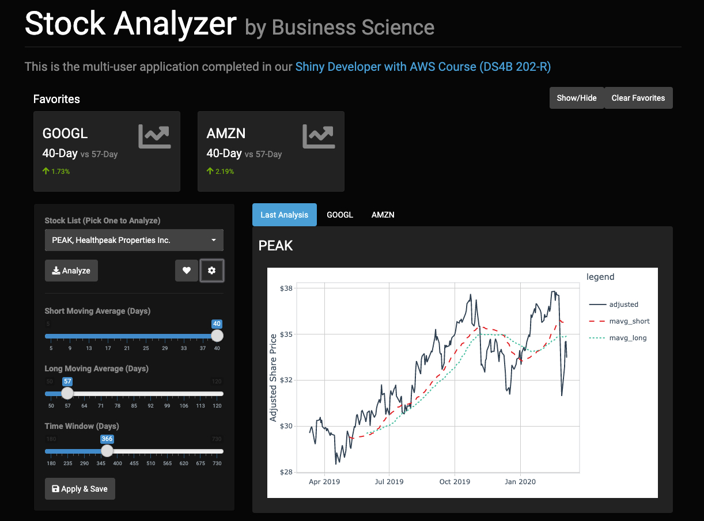The height and width of the screenshot is (521, 704).
Task: Click the heart favorite icon button
Action: [186, 271]
